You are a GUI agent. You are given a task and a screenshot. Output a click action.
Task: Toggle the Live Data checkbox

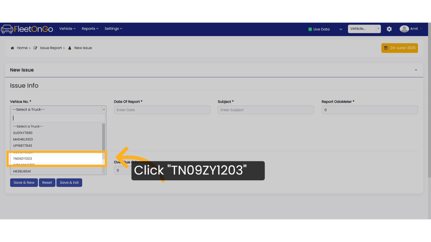click(x=310, y=29)
